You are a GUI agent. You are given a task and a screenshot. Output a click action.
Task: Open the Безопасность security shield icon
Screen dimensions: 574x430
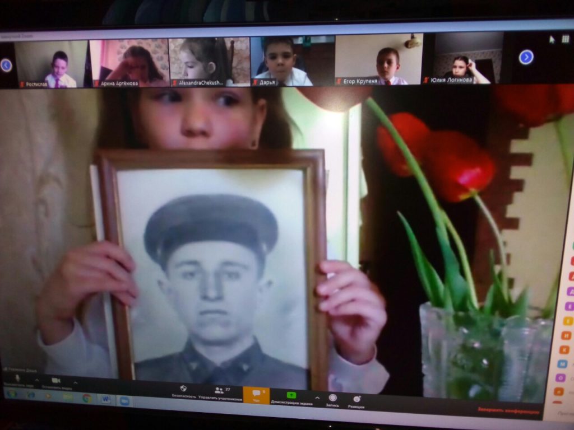(x=183, y=389)
